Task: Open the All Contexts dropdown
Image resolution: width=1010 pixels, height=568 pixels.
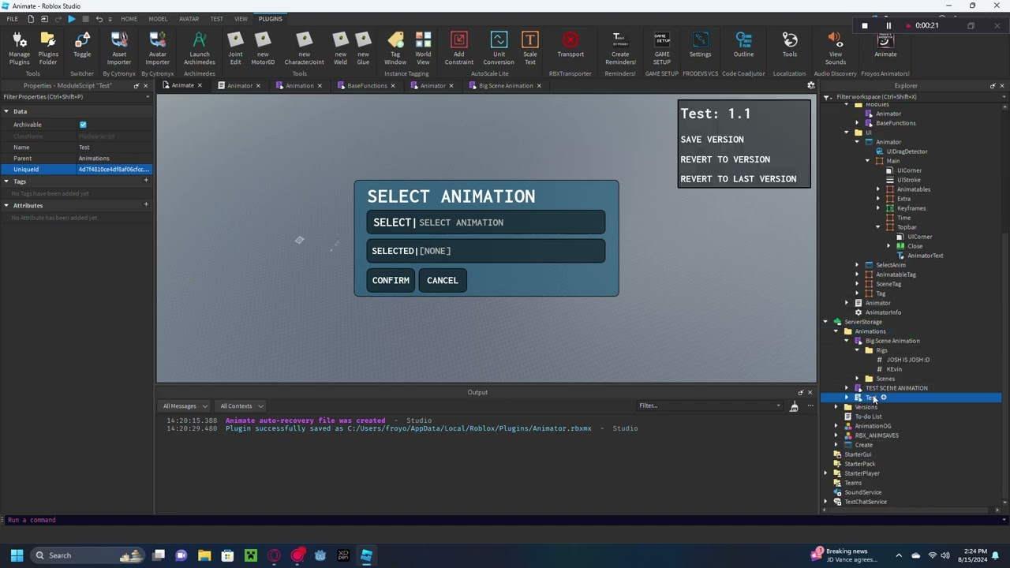Action: tap(241, 406)
